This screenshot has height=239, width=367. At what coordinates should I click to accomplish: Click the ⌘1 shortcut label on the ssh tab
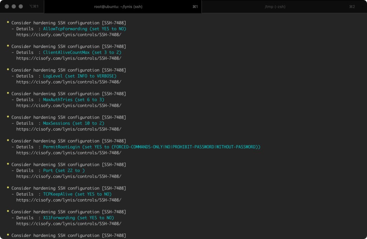pyautogui.click(x=195, y=6)
